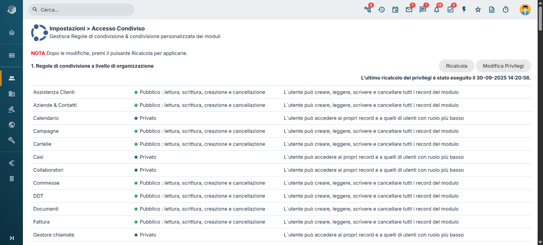Open the home icon in sidebar
The height and width of the screenshot is (245, 543).
point(12,32)
